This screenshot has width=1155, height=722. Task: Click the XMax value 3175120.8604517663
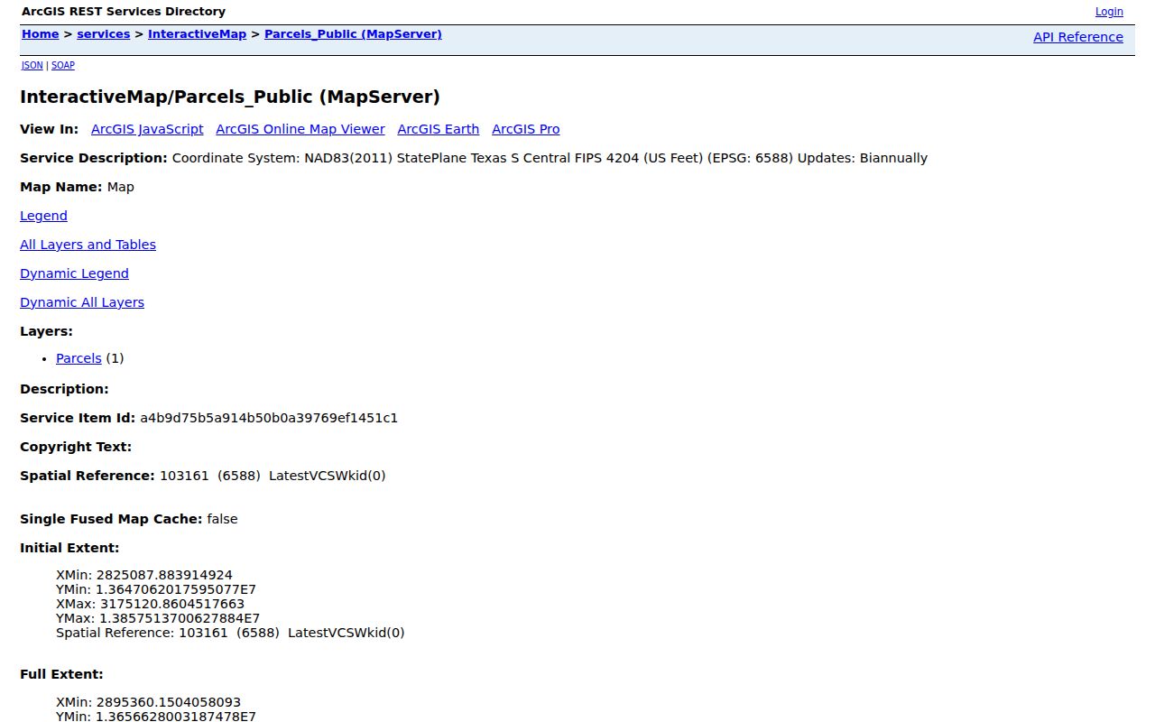pos(172,604)
